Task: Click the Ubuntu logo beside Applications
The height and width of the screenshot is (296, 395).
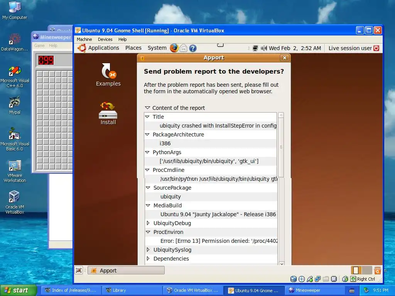Action: [x=82, y=48]
